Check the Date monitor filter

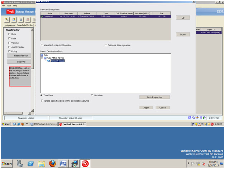[x=9, y=38]
